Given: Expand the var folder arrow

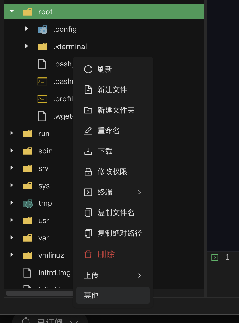Looking at the screenshot, I should (11, 237).
